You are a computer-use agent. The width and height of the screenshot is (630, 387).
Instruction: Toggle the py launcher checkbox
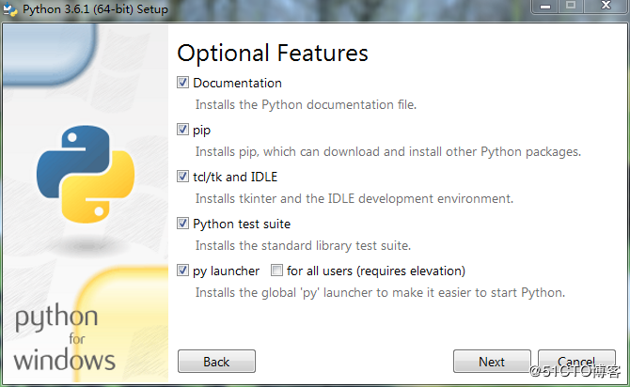click(x=182, y=271)
